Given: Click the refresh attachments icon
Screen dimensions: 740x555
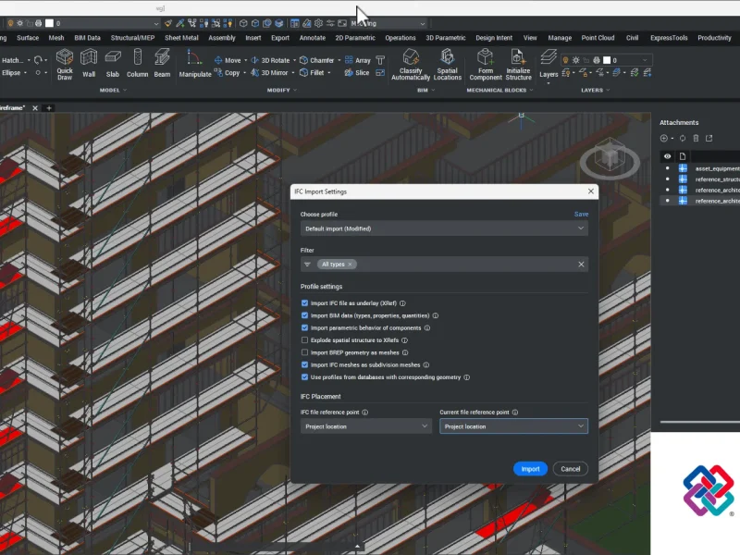Looking at the screenshot, I should click(x=683, y=138).
